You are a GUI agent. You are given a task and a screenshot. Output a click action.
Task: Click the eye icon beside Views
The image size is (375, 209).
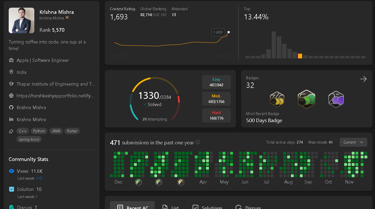coord(12,171)
